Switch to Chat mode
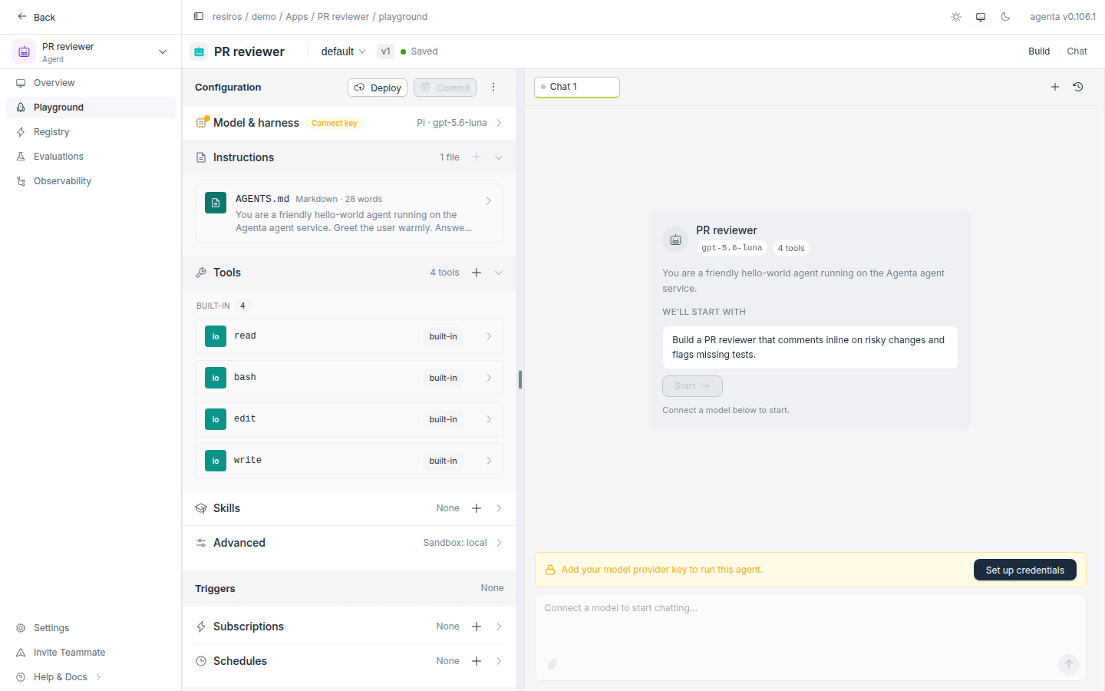The width and height of the screenshot is (1105, 691). pyautogui.click(x=1077, y=51)
